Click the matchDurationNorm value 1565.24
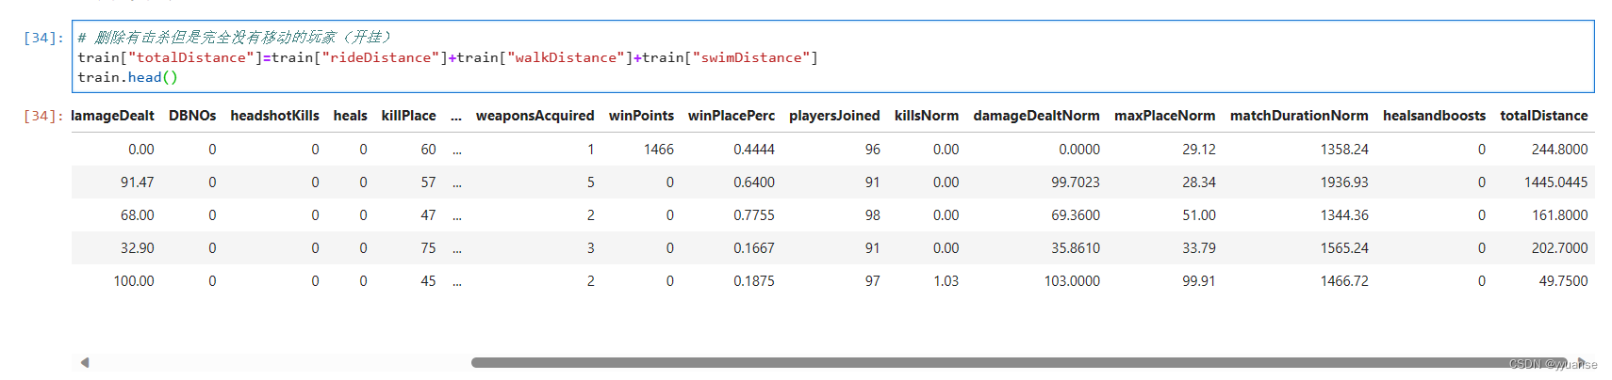This screenshot has height=380, width=1612. 1344,248
